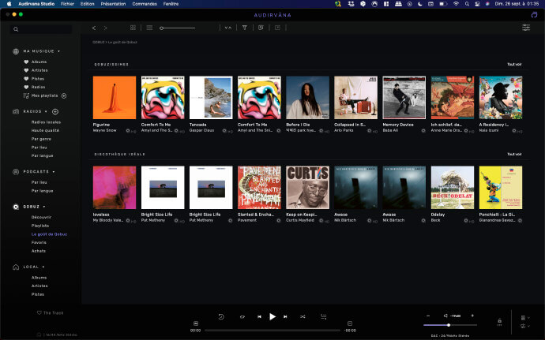Viewport: 545px width, 340px height.
Task: Open the Audirvana Studio app menu
Action: coord(36,4)
